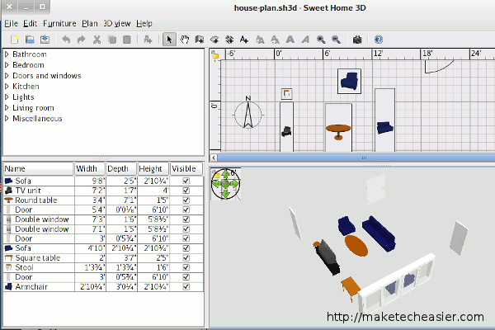Sort furniture by the Depth column header

point(121,168)
